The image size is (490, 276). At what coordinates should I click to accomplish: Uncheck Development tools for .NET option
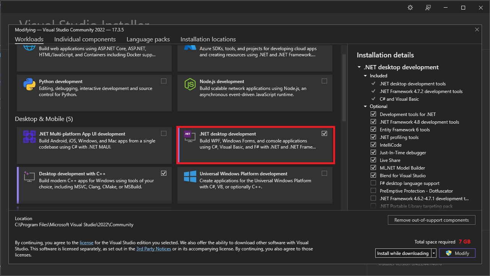(373, 114)
